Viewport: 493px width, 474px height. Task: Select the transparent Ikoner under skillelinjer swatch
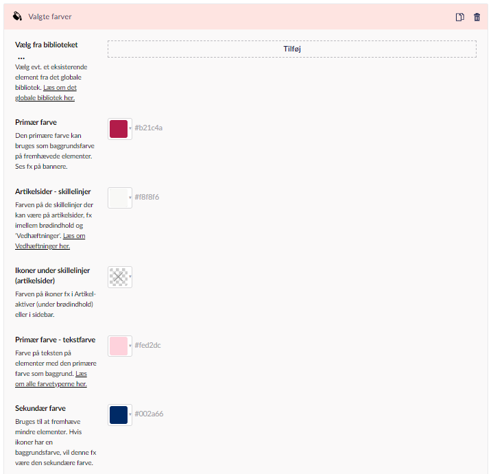[119, 276]
